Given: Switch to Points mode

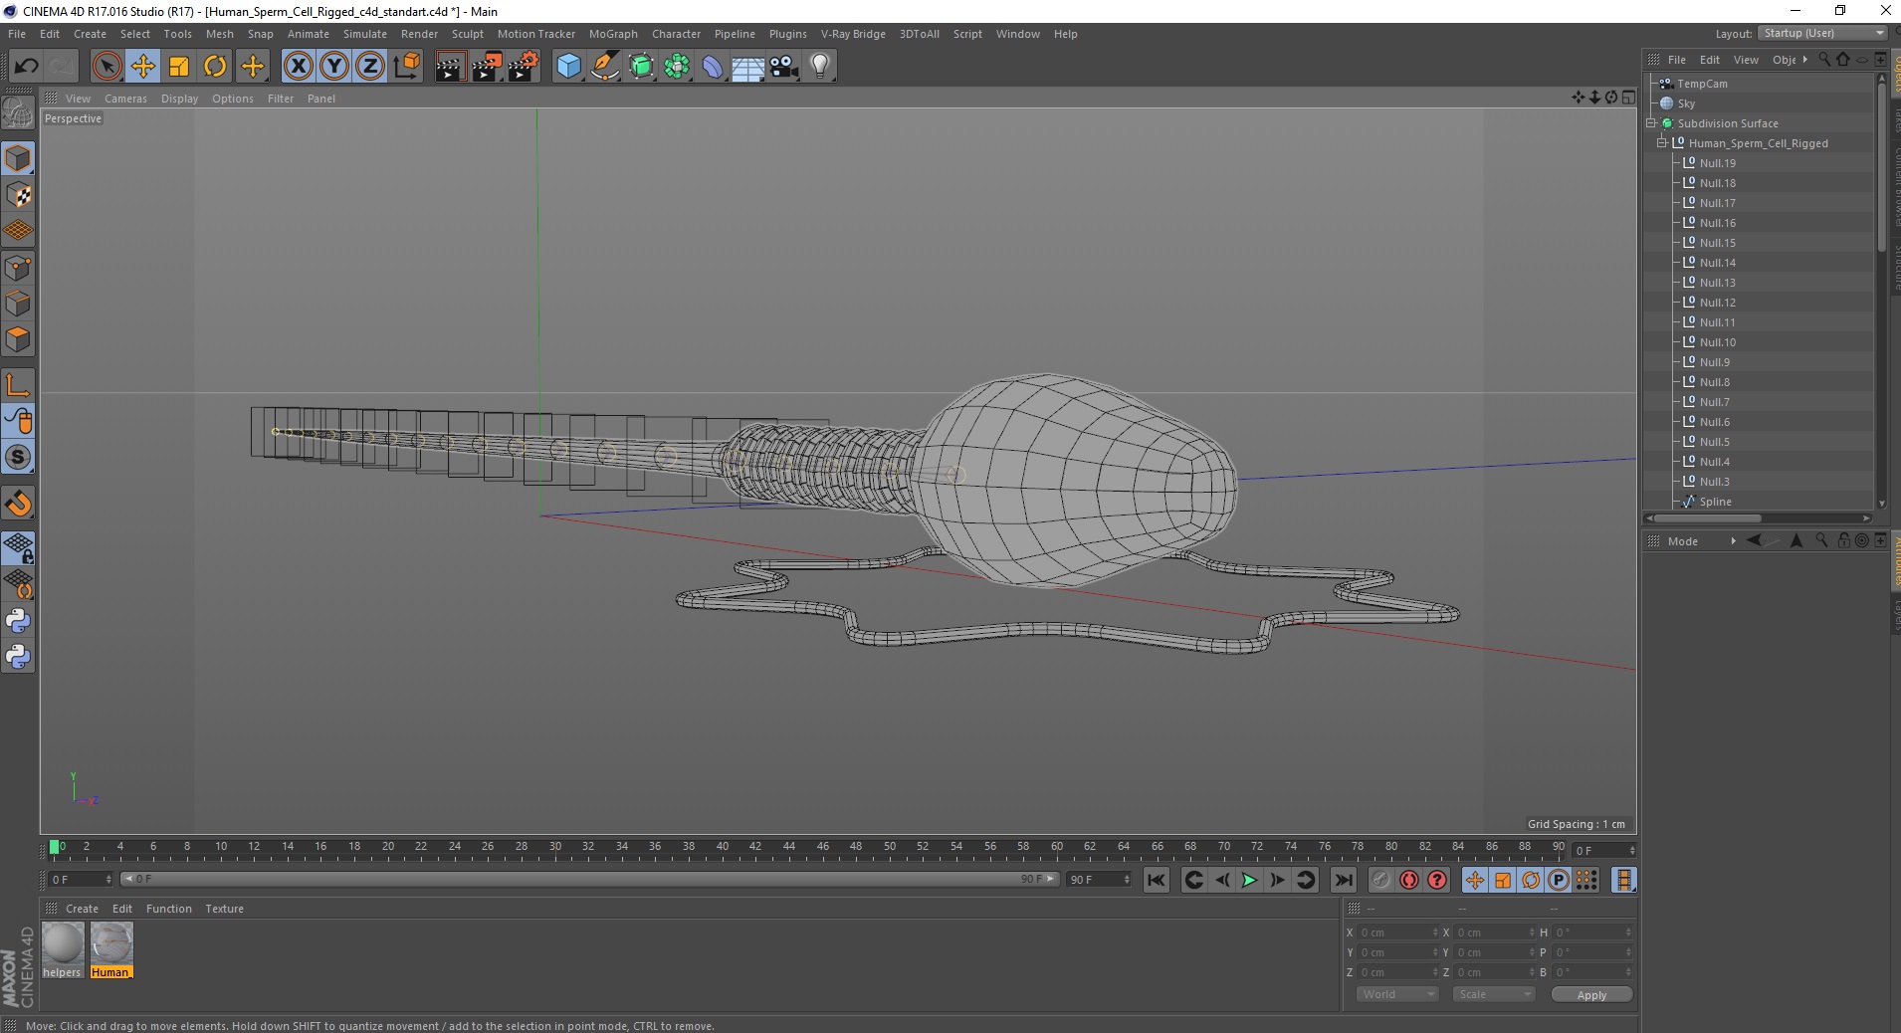Looking at the screenshot, I should coord(18,268).
